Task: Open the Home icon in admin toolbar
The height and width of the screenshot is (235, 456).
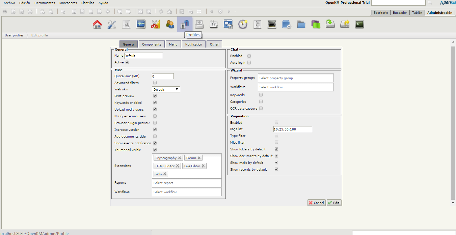Action: tap(97, 24)
